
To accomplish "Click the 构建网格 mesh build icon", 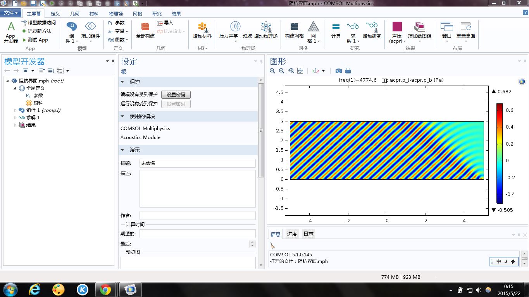I will click(294, 31).
